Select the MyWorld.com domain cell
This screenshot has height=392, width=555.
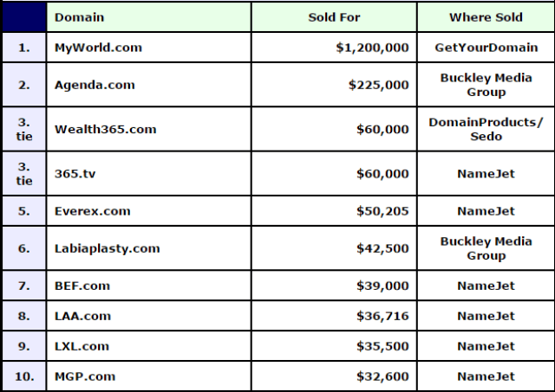click(x=148, y=48)
